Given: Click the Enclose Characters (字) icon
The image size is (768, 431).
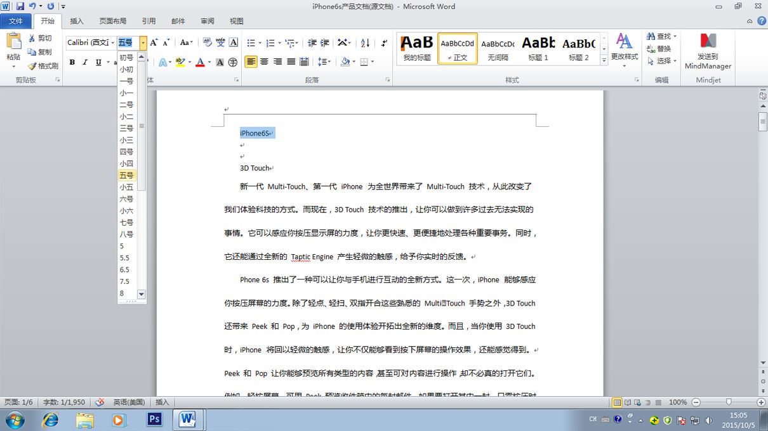Looking at the screenshot, I should click(x=233, y=62).
